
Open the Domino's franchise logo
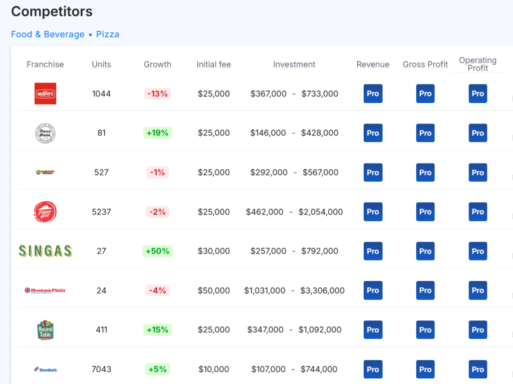45,369
